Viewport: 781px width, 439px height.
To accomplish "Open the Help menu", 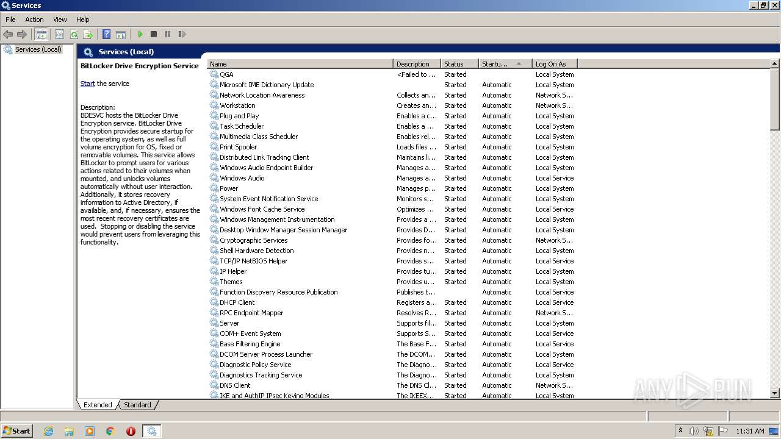I will [83, 20].
